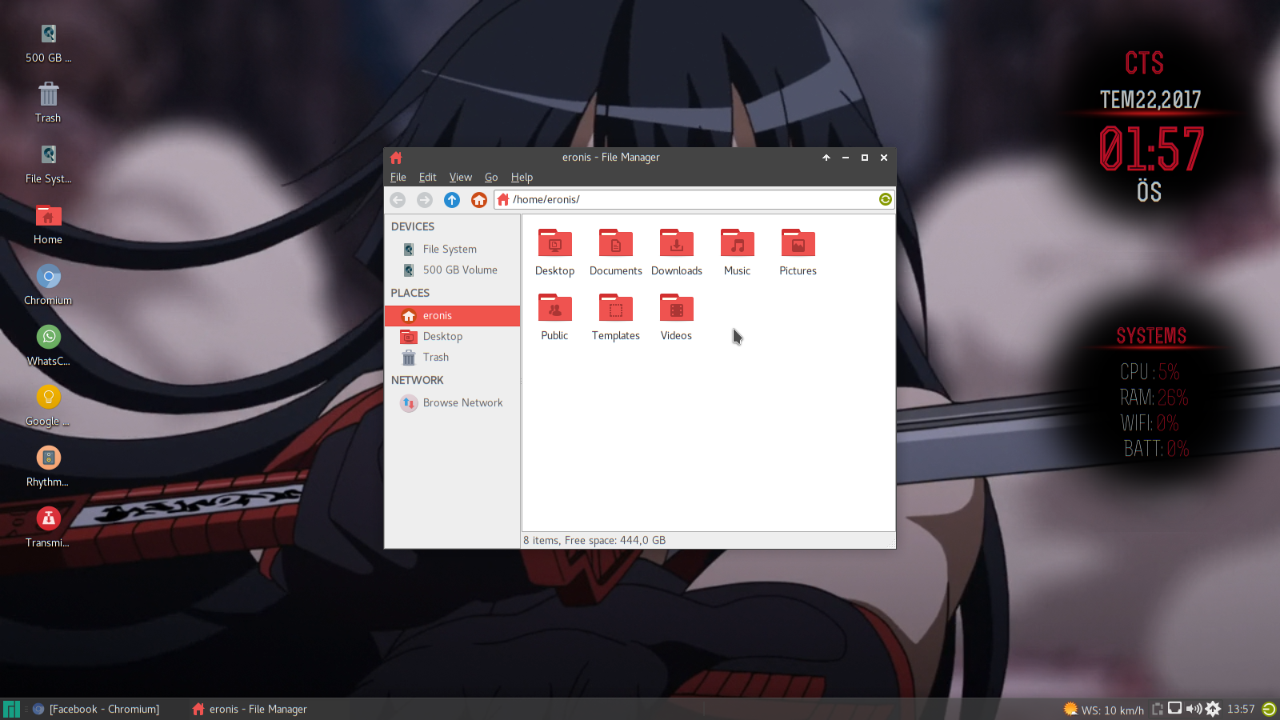Viewport: 1280px width, 720px height.
Task: Open the application menu in the panel
Action: tap(11, 709)
